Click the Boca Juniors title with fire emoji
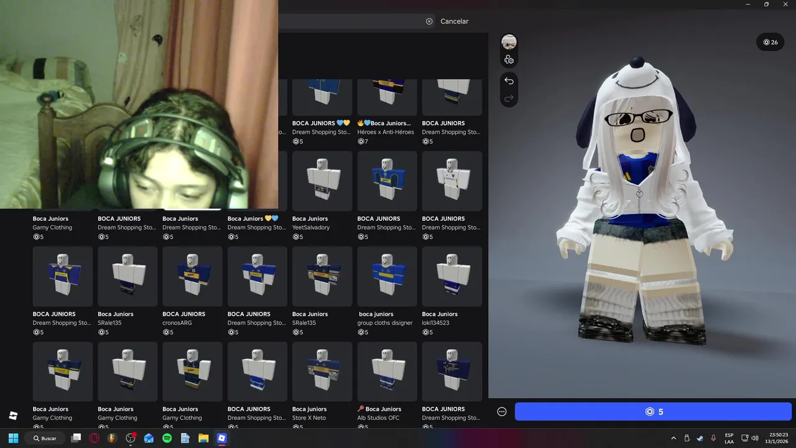 coord(384,123)
